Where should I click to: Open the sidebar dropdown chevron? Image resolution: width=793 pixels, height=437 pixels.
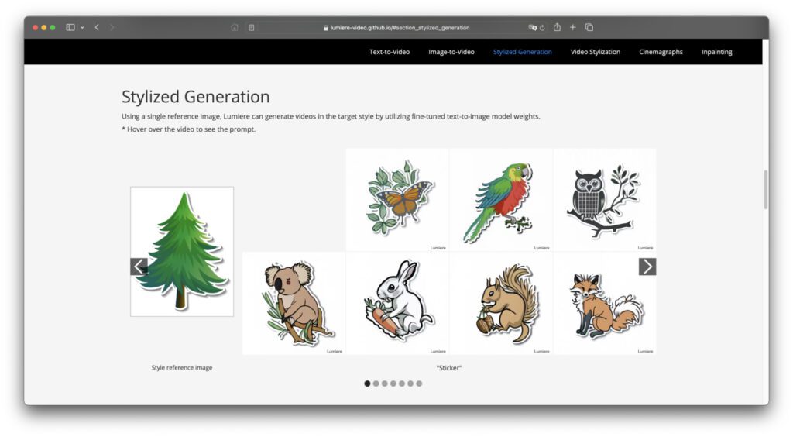[x=82, y=27]
